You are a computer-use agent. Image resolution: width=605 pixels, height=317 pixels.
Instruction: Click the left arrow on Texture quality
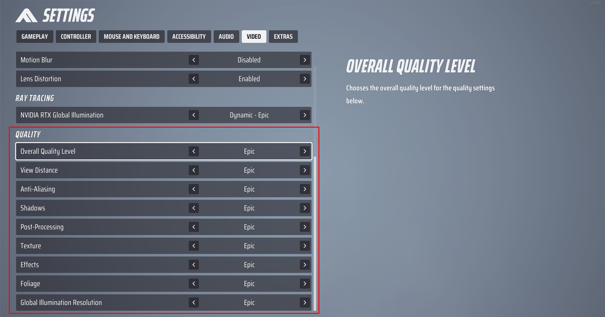[194, 246]
